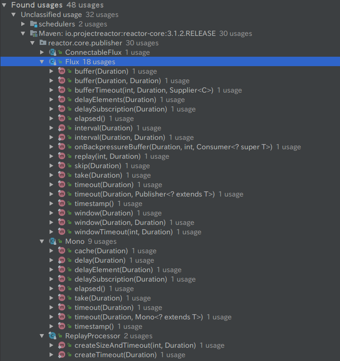This screenshot has width=340, height=361.
Task: Expand the schedulers node
Action: click(23, 24)
